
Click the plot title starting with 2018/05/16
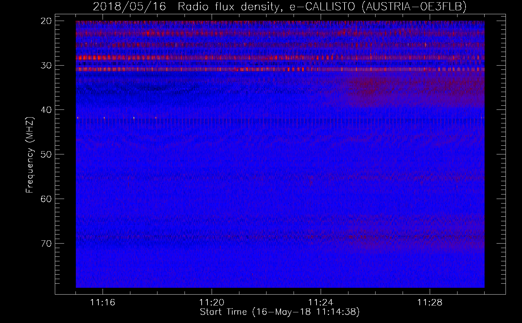pyautogui.click(x=280, y=6)
